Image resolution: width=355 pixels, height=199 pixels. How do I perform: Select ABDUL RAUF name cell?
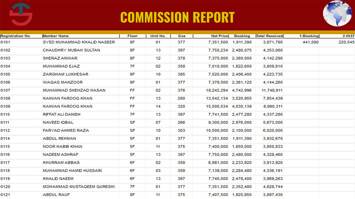point(56,195)
